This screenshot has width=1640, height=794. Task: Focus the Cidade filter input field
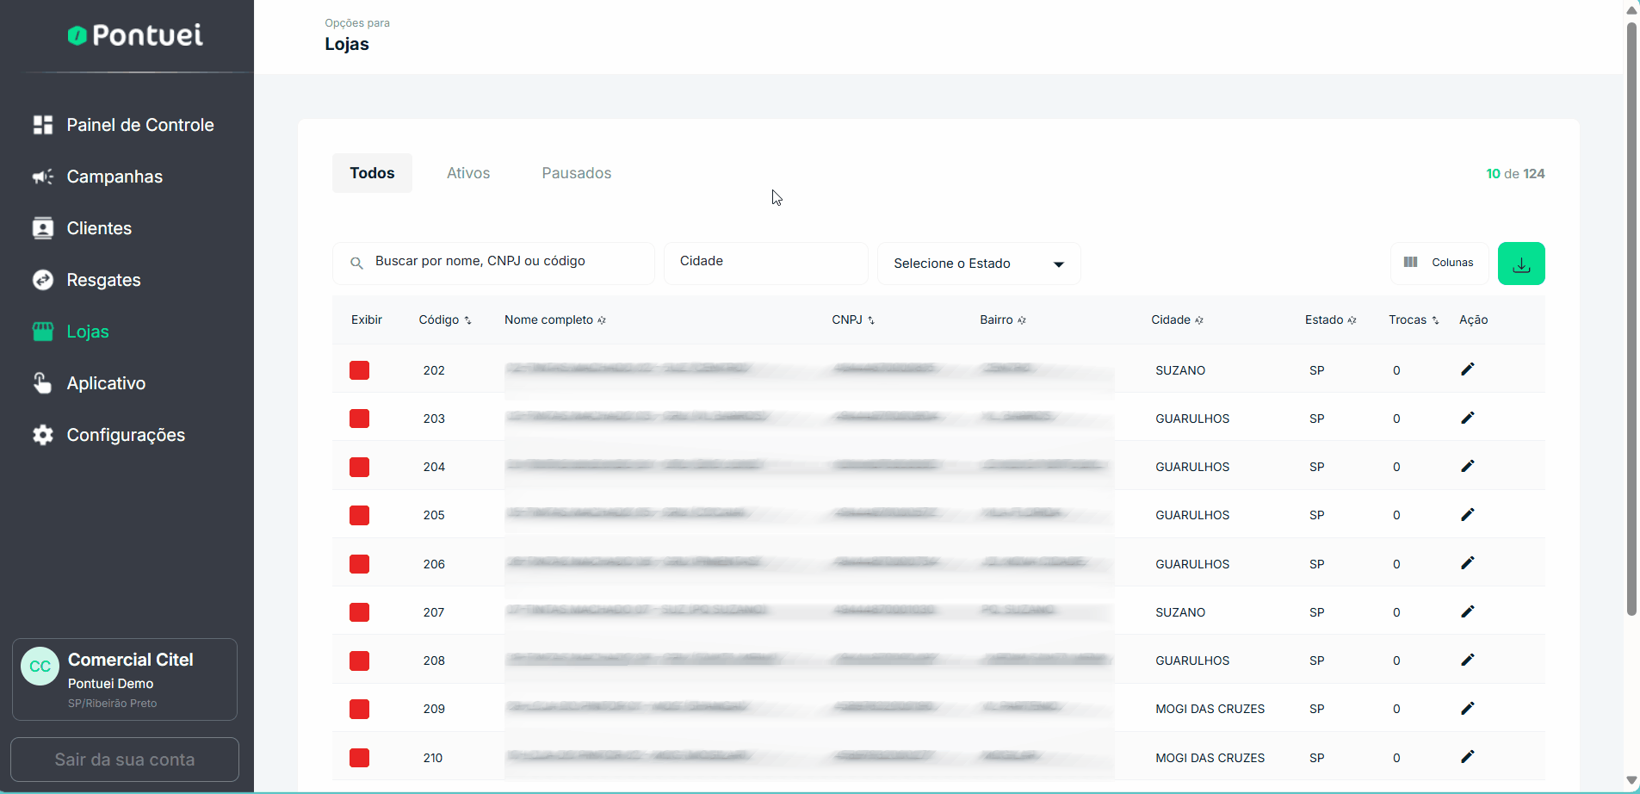(x=765, y=262)
